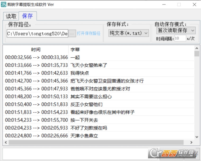
Task: Select the subtitle row 一起
Action: tap(99, 57)
